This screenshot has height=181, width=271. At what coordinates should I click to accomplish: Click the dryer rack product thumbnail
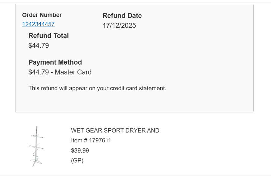point(36,146)
